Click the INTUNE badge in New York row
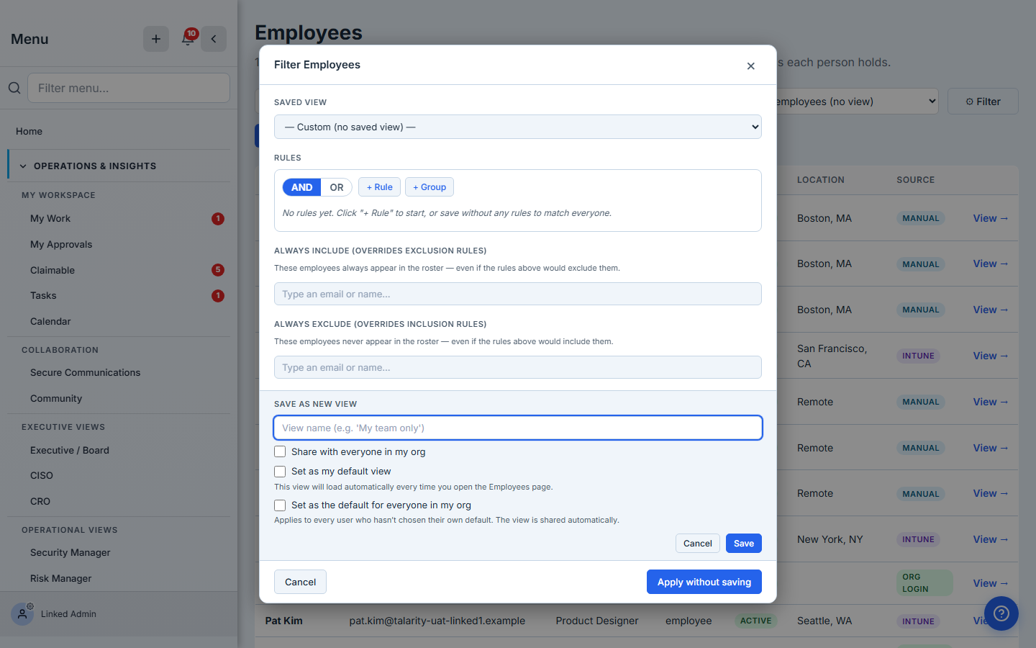This screenshot has height=648, width=1036. click(x=918, y=539)
